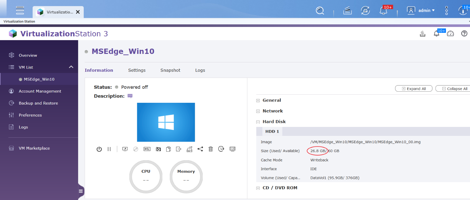Click the power button for the VM

coord(99,149)
